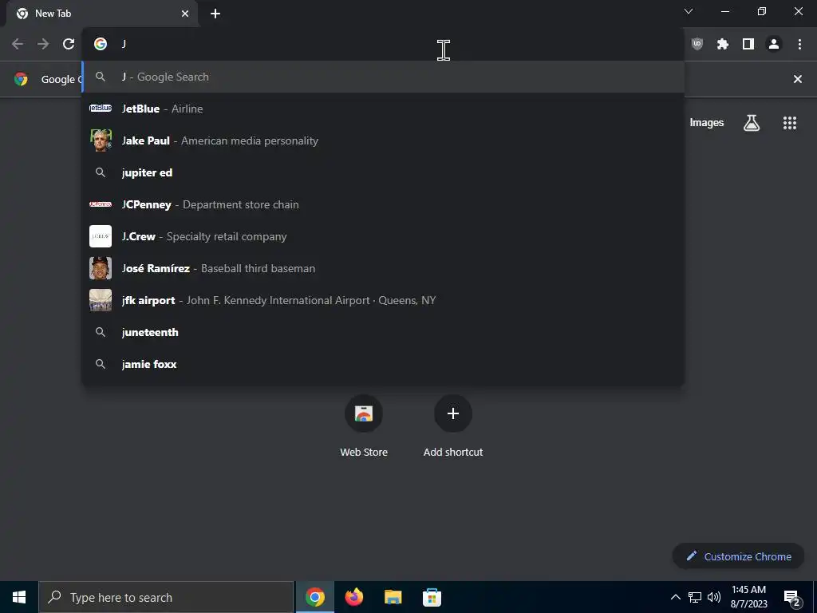
Task: Click the Add shortcut button
Action: (x=453, y=426)
